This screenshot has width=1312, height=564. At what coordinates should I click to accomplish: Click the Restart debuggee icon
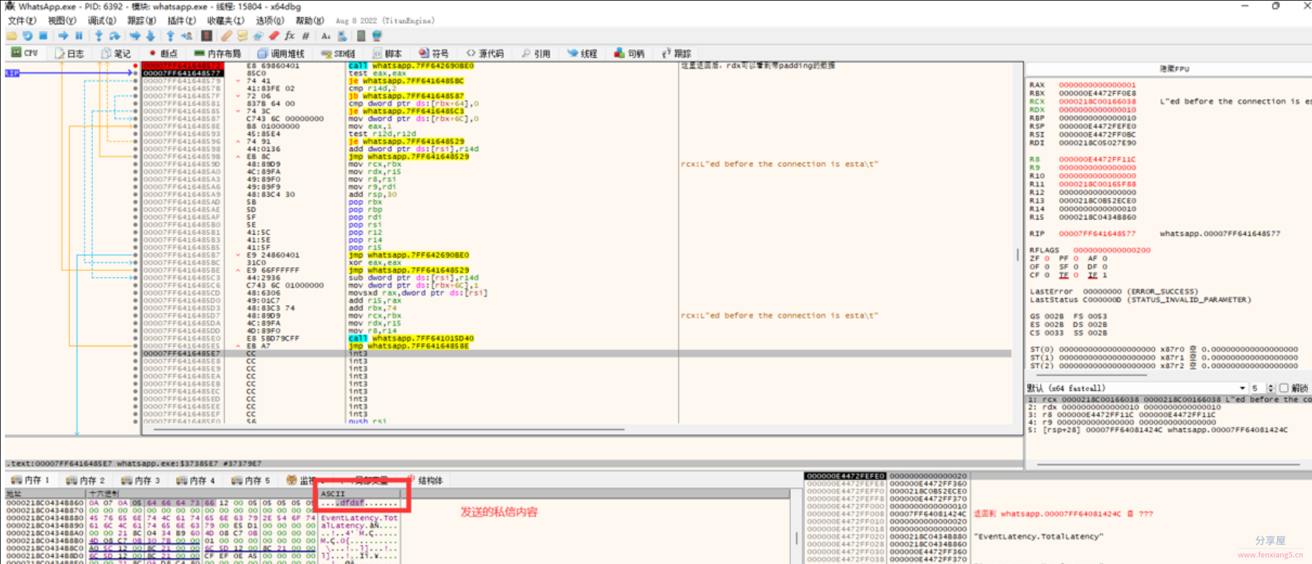click(27, 36)
